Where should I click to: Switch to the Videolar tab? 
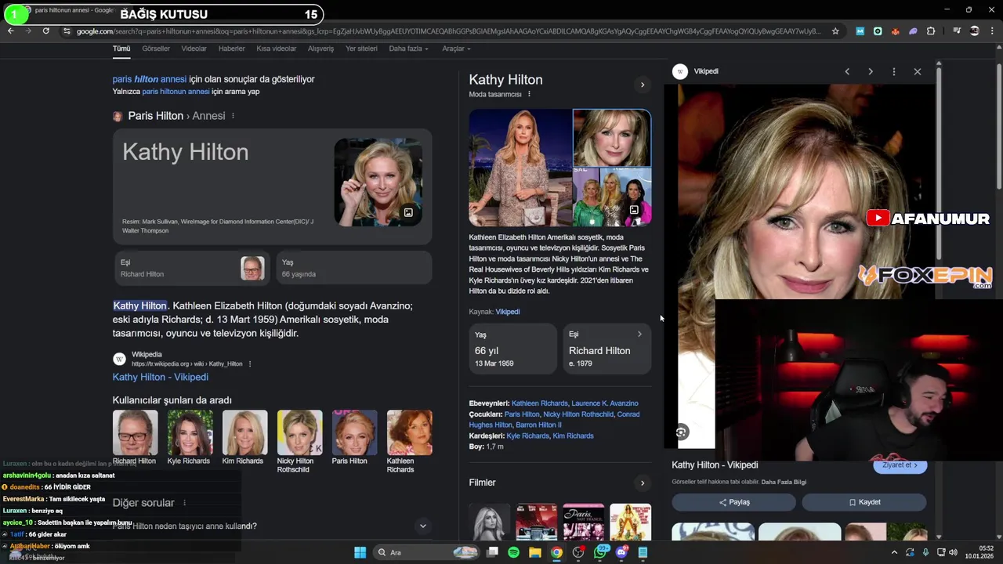(x=194, y=49)
